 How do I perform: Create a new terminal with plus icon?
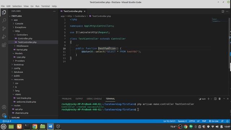pos(209,99)
